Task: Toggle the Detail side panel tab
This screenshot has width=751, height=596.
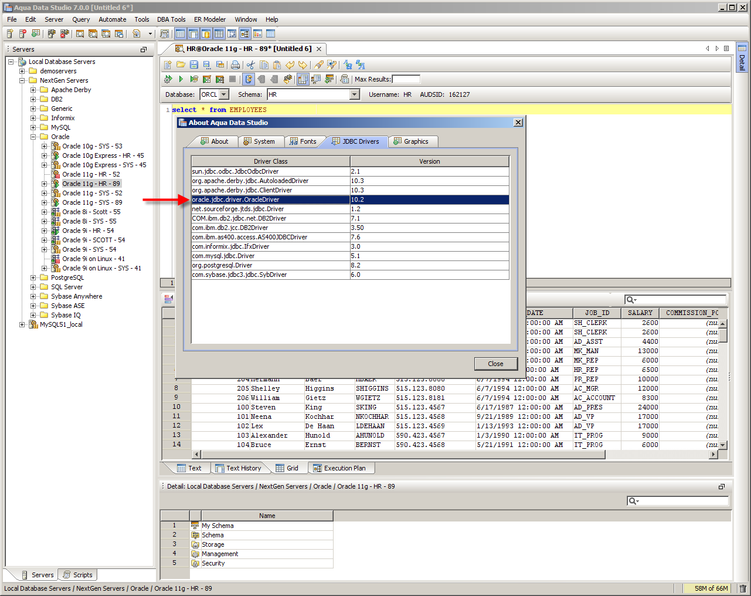Action: [742, 57]
